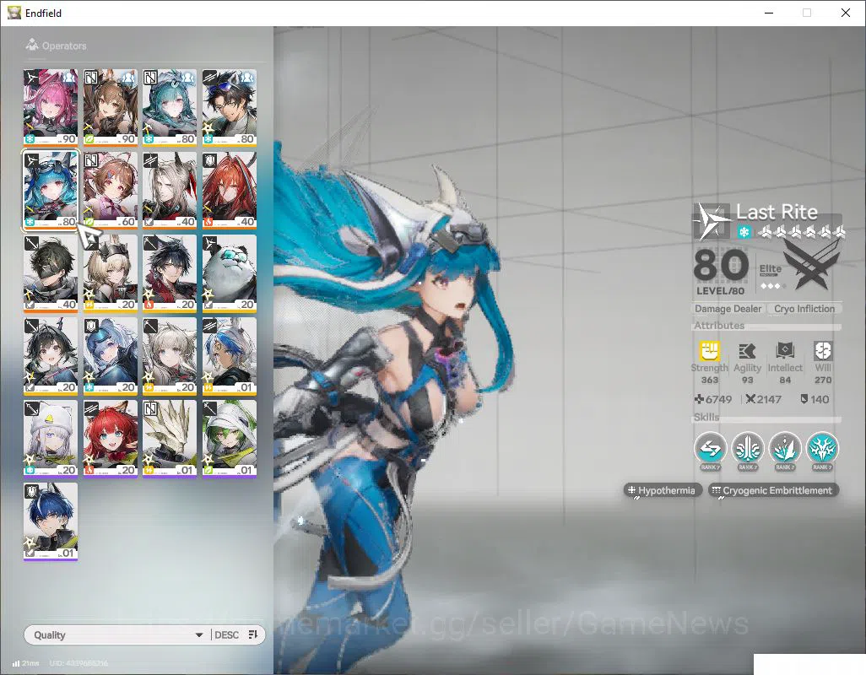Select the cream-haired cat-eared level 20 operator

170,356
